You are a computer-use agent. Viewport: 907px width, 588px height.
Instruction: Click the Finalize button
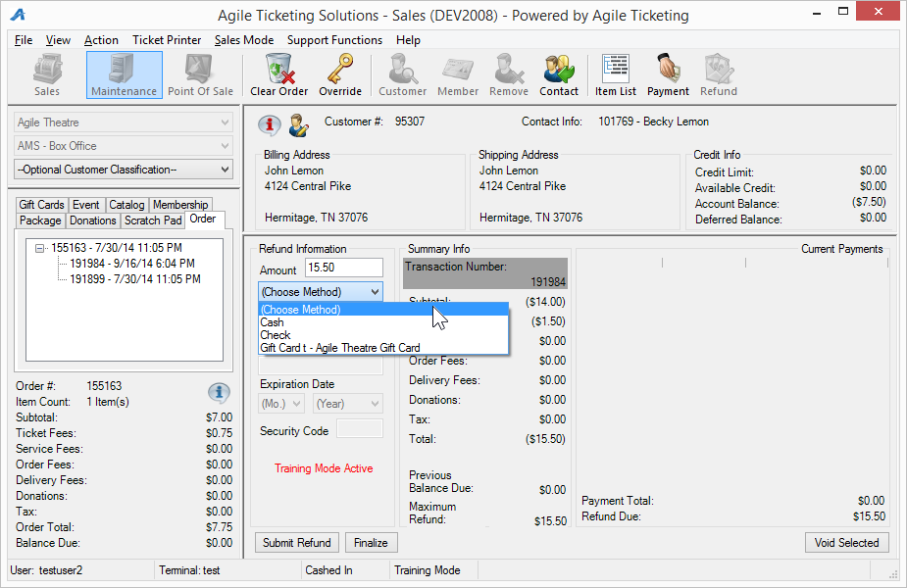point(371,543)
